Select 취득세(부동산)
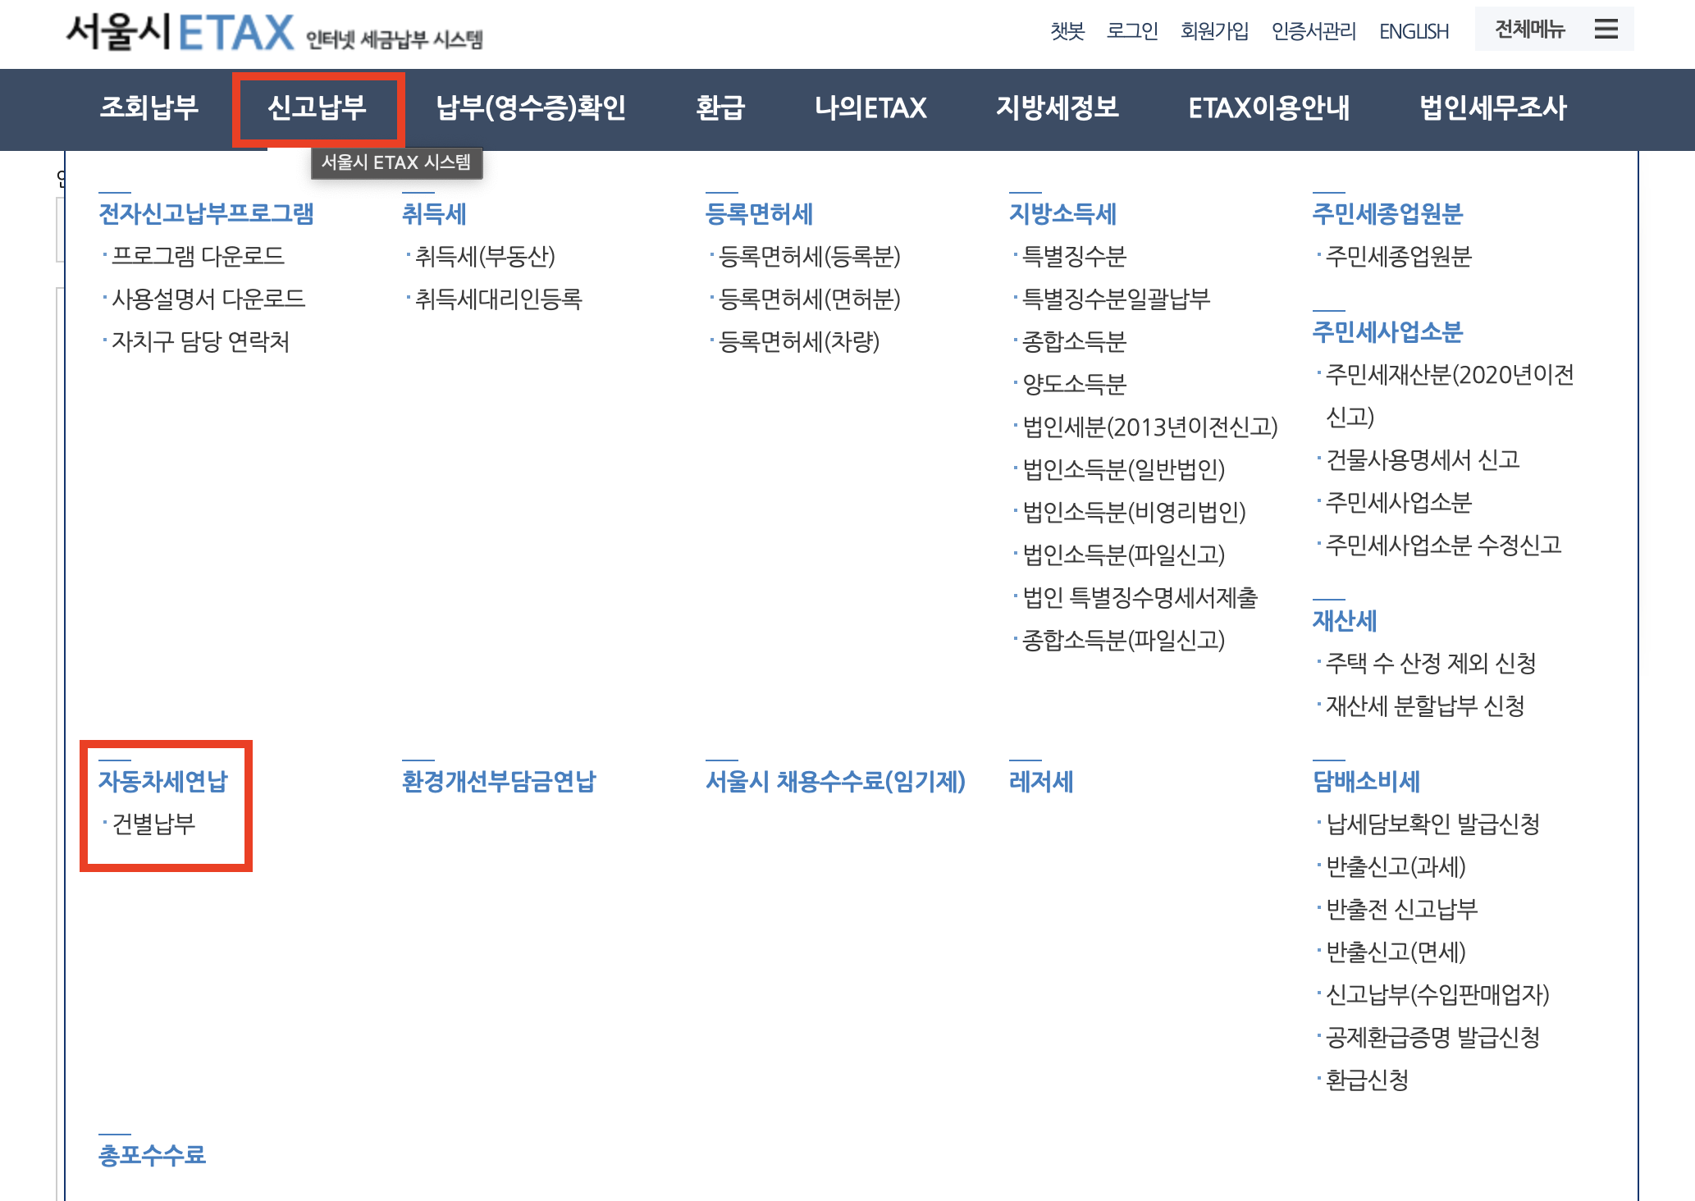This screenshot has height=1201, width=1695. coord(485,256)
